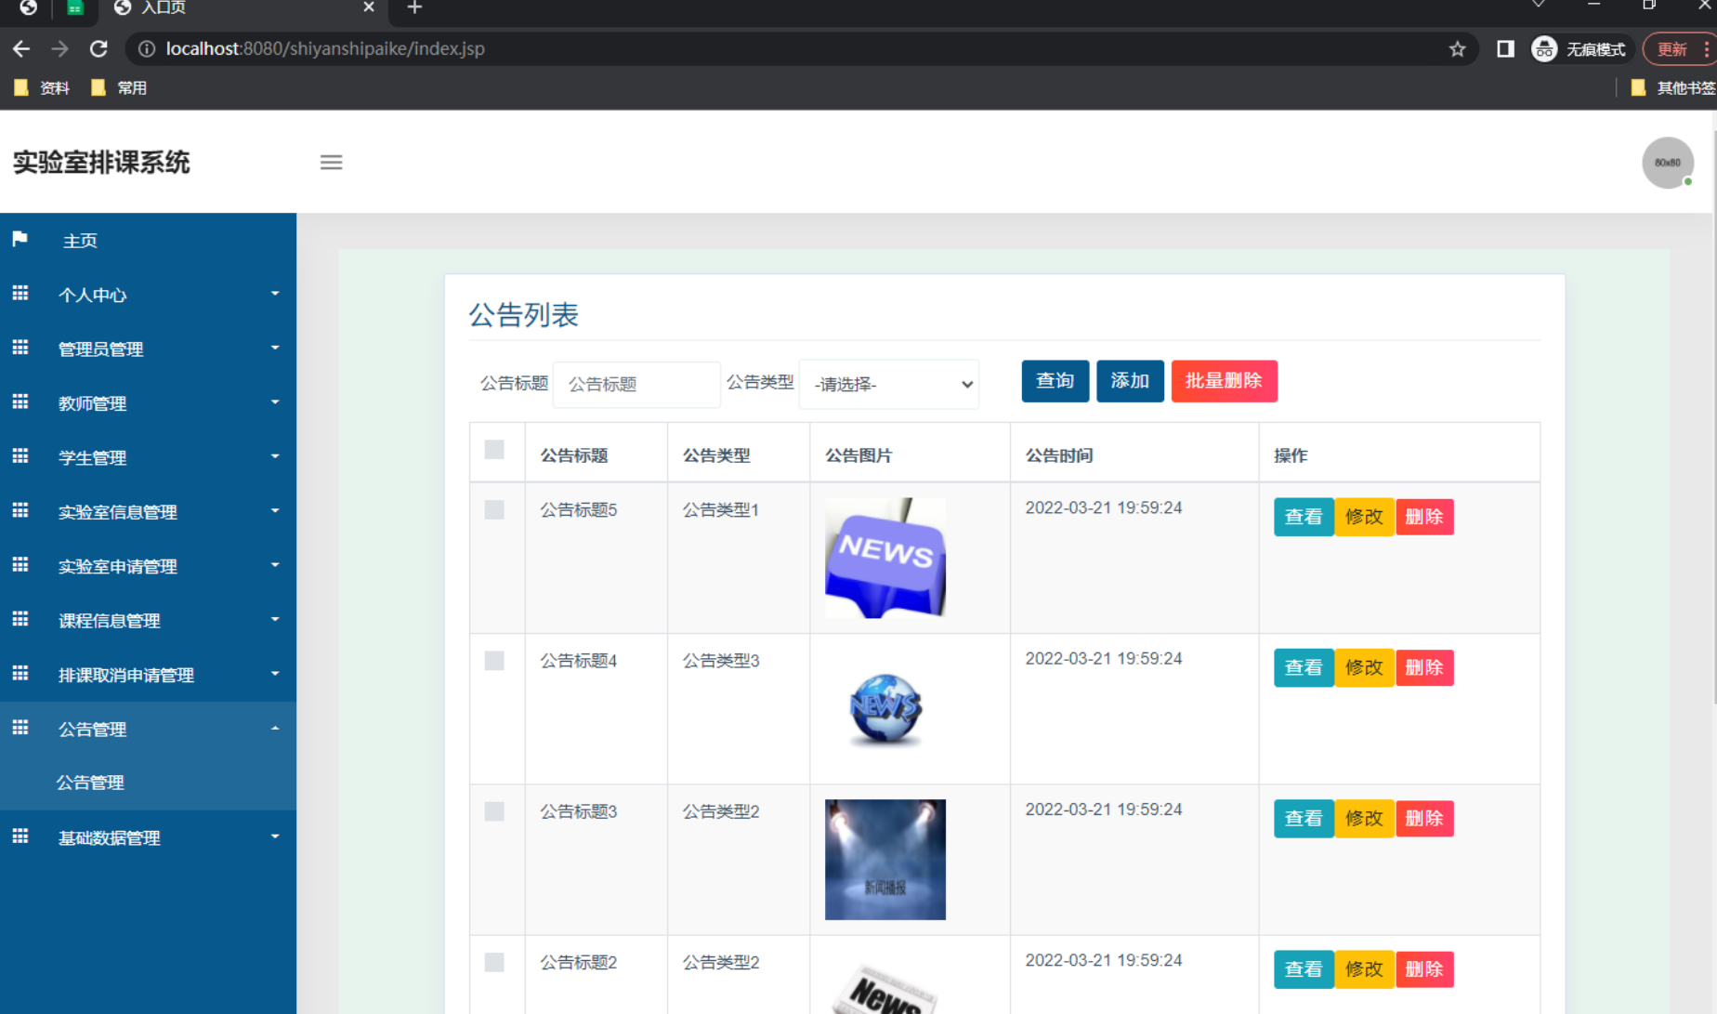Image resolution: width=1717 pixels, height=1014 pixels.
Task: Check the select-all checkbox in the table header
Action: 494,450
